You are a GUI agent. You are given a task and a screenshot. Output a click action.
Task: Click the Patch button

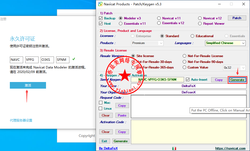(237, 18)
